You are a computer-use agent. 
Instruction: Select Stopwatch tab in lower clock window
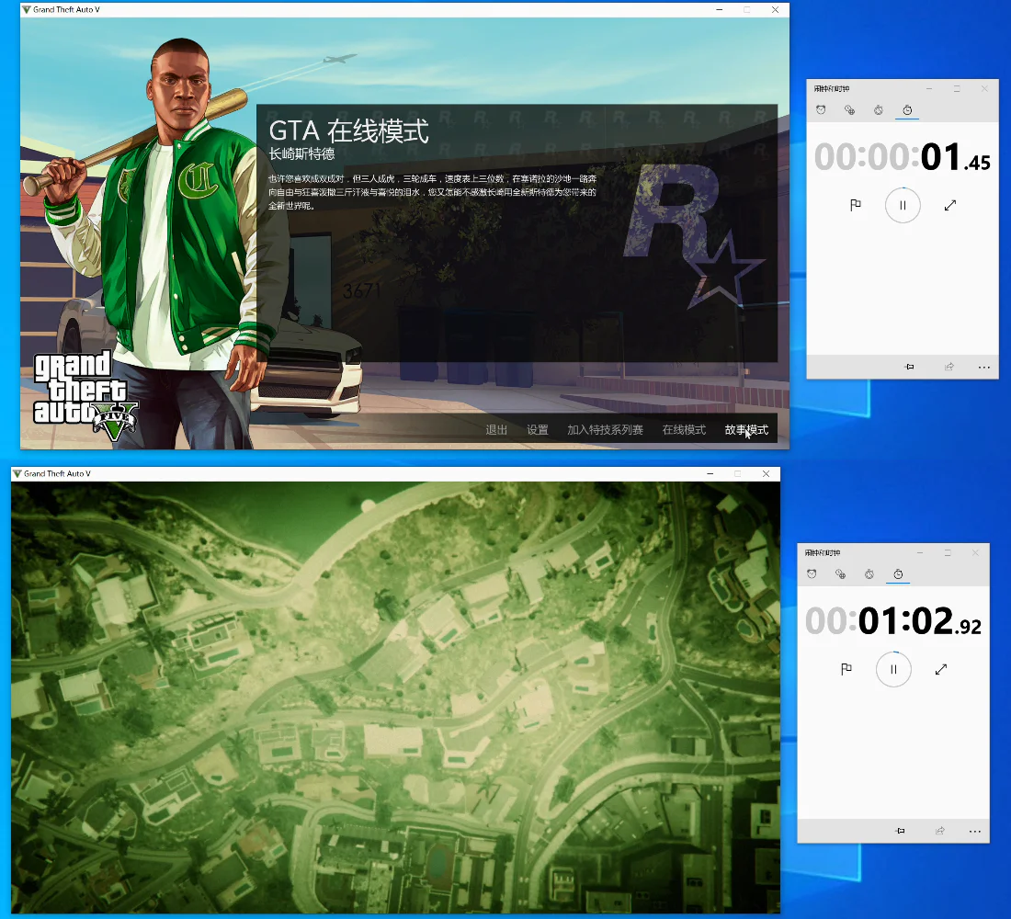[898, 574]
